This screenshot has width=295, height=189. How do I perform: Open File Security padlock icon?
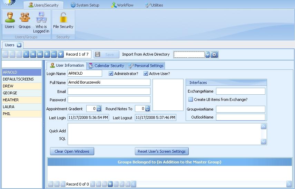[x=63, y=20]
